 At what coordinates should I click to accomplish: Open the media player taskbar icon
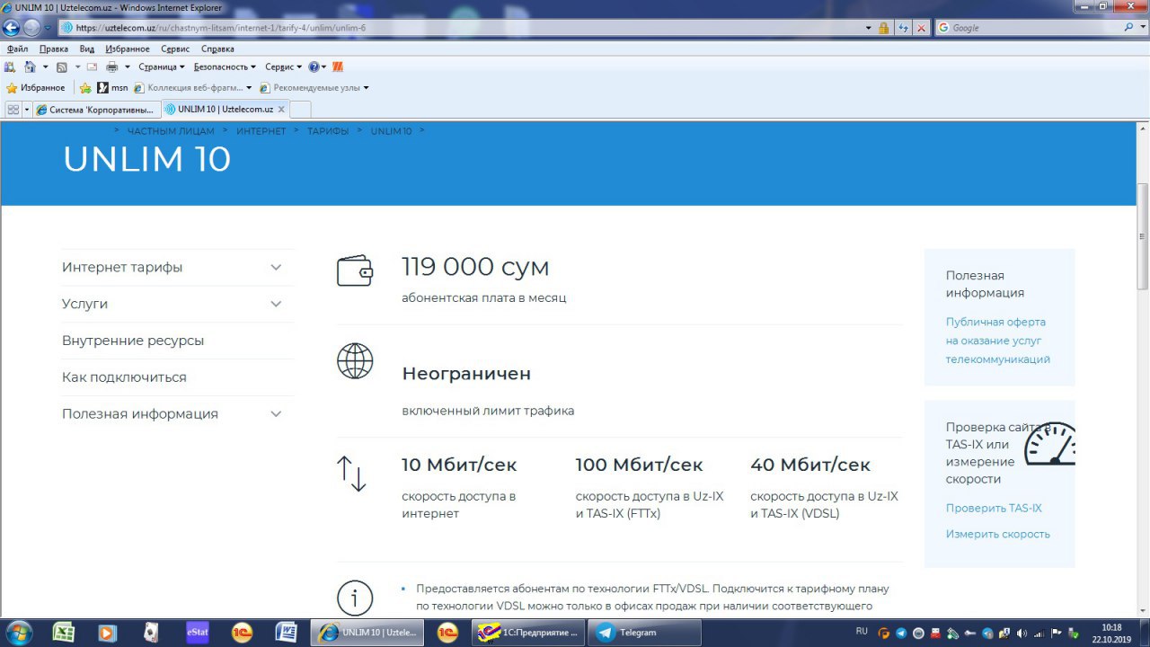tap(107, 633)
